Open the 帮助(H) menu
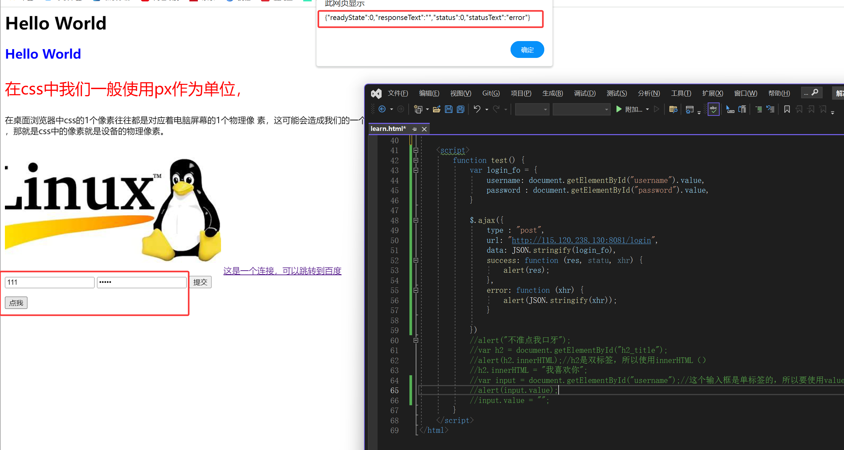844x450 pixels. (x=779, y=93)
